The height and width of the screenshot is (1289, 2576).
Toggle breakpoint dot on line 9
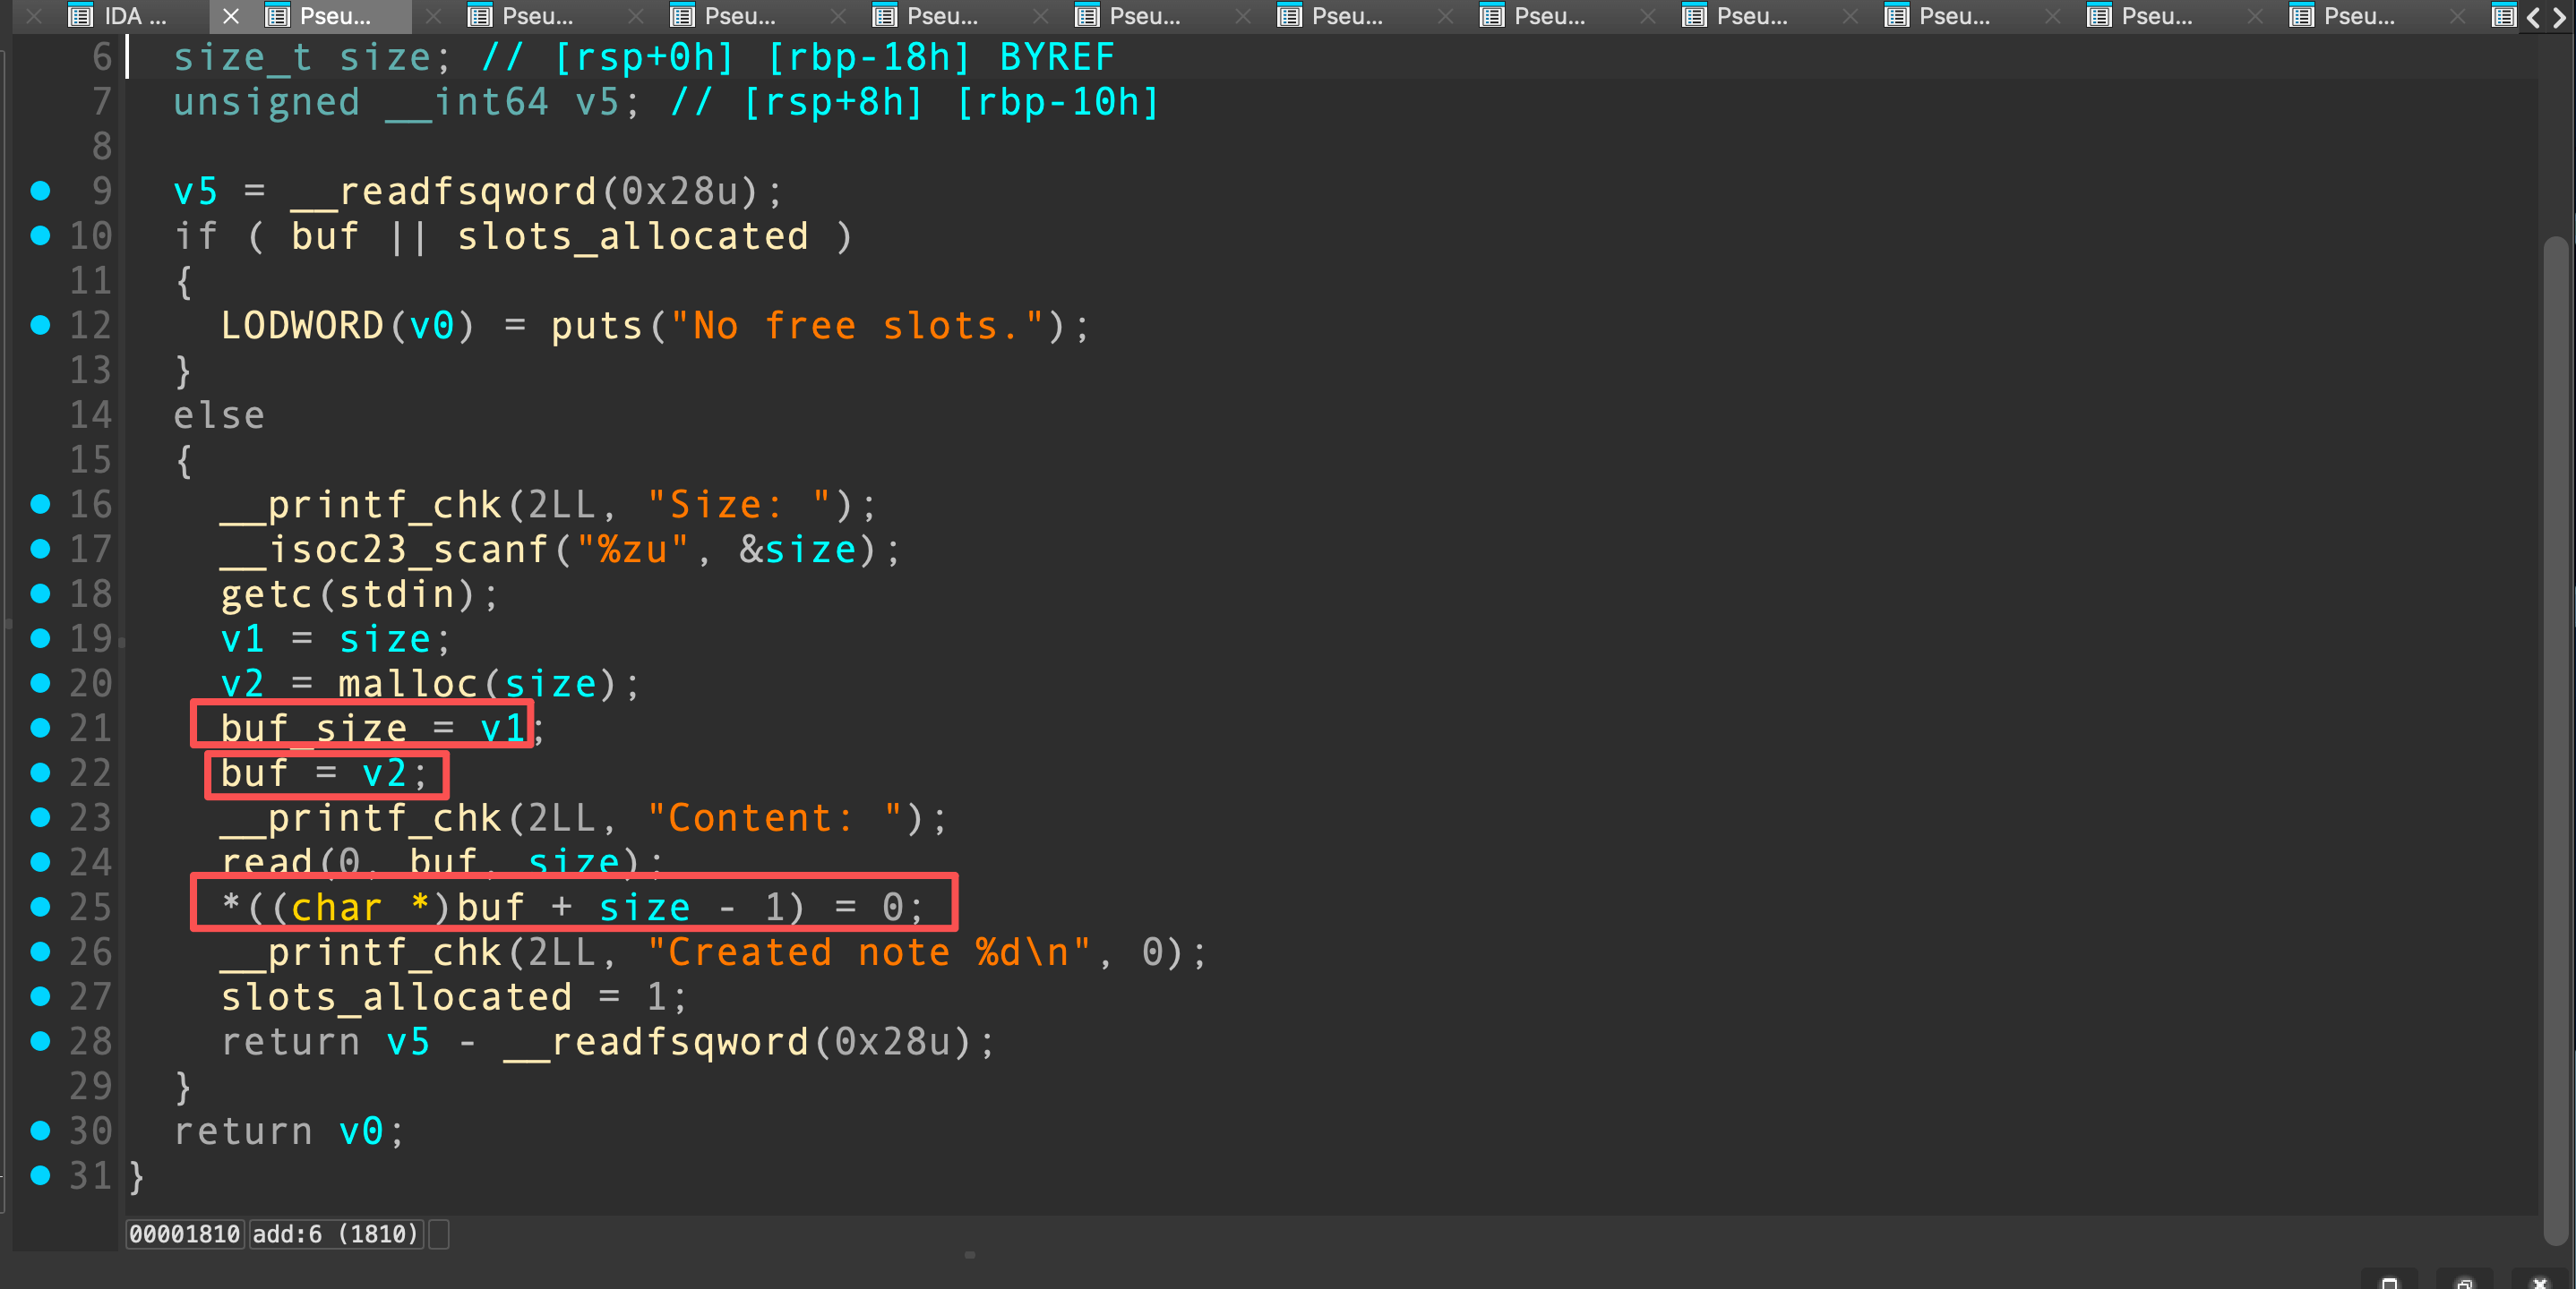pyautogui.click(x=41, y=191)
